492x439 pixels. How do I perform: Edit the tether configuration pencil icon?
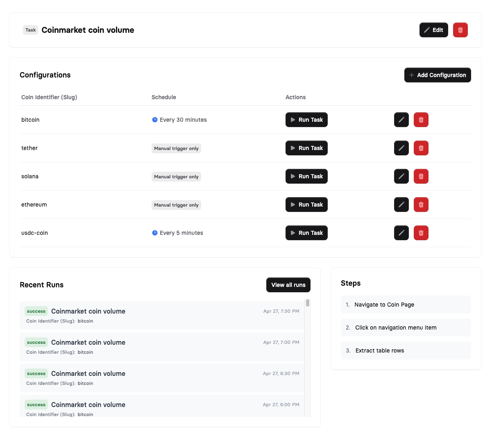(x=401, y=148)
